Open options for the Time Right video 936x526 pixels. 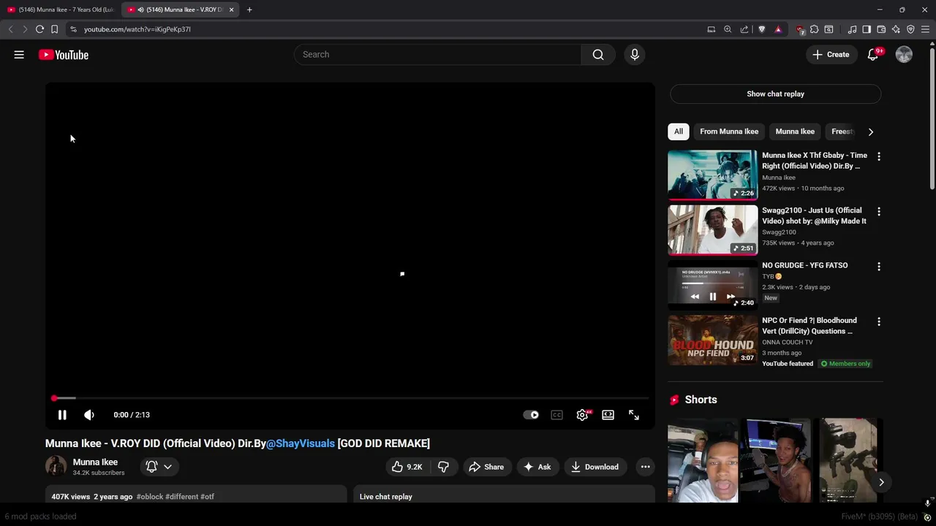[x=879, y=156]
